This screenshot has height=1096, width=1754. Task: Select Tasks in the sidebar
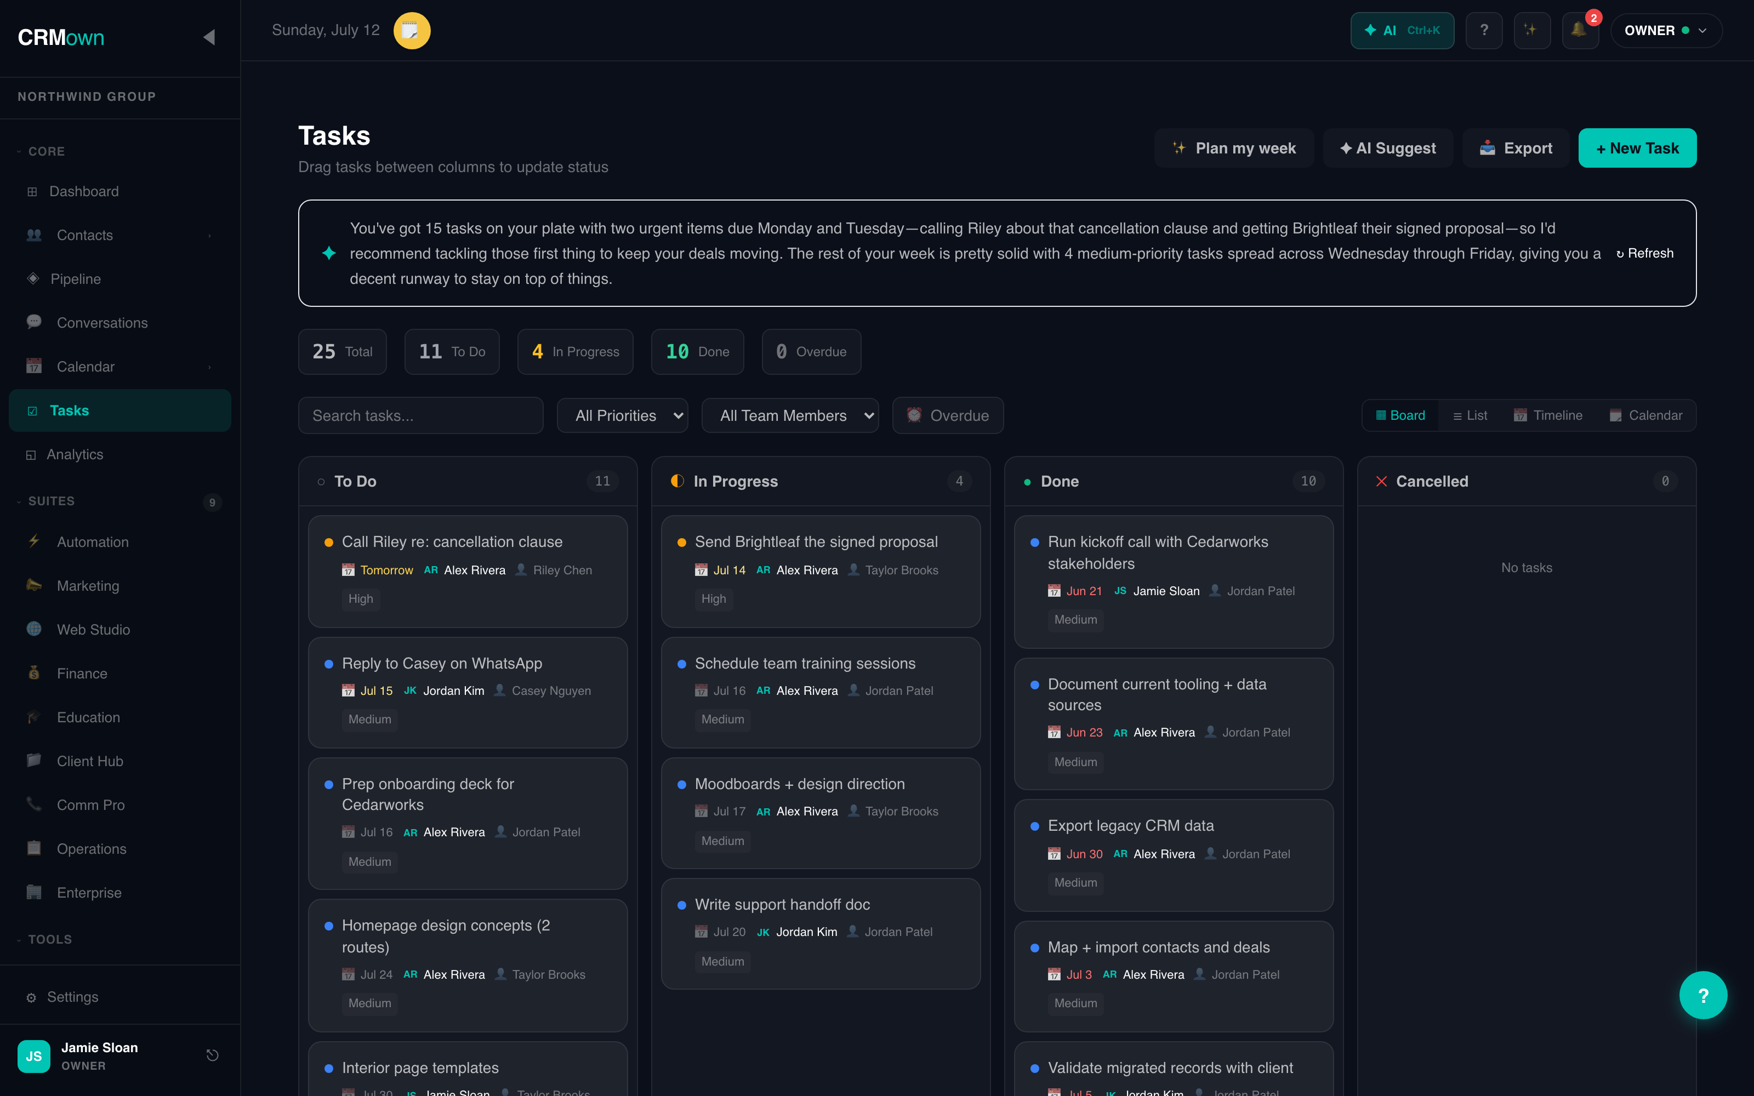coord(121,410)
